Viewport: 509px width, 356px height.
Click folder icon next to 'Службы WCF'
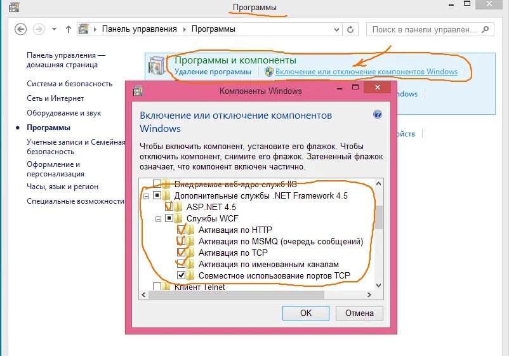coord(178,218)
